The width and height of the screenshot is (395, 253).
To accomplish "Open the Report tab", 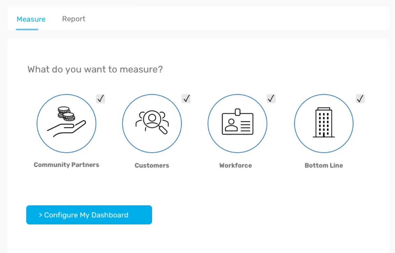I will pos(74,19).
